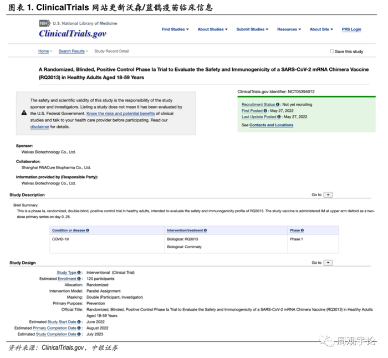Click info icon next to First Posted
The image size is (388, 358).
coord(266,111)
